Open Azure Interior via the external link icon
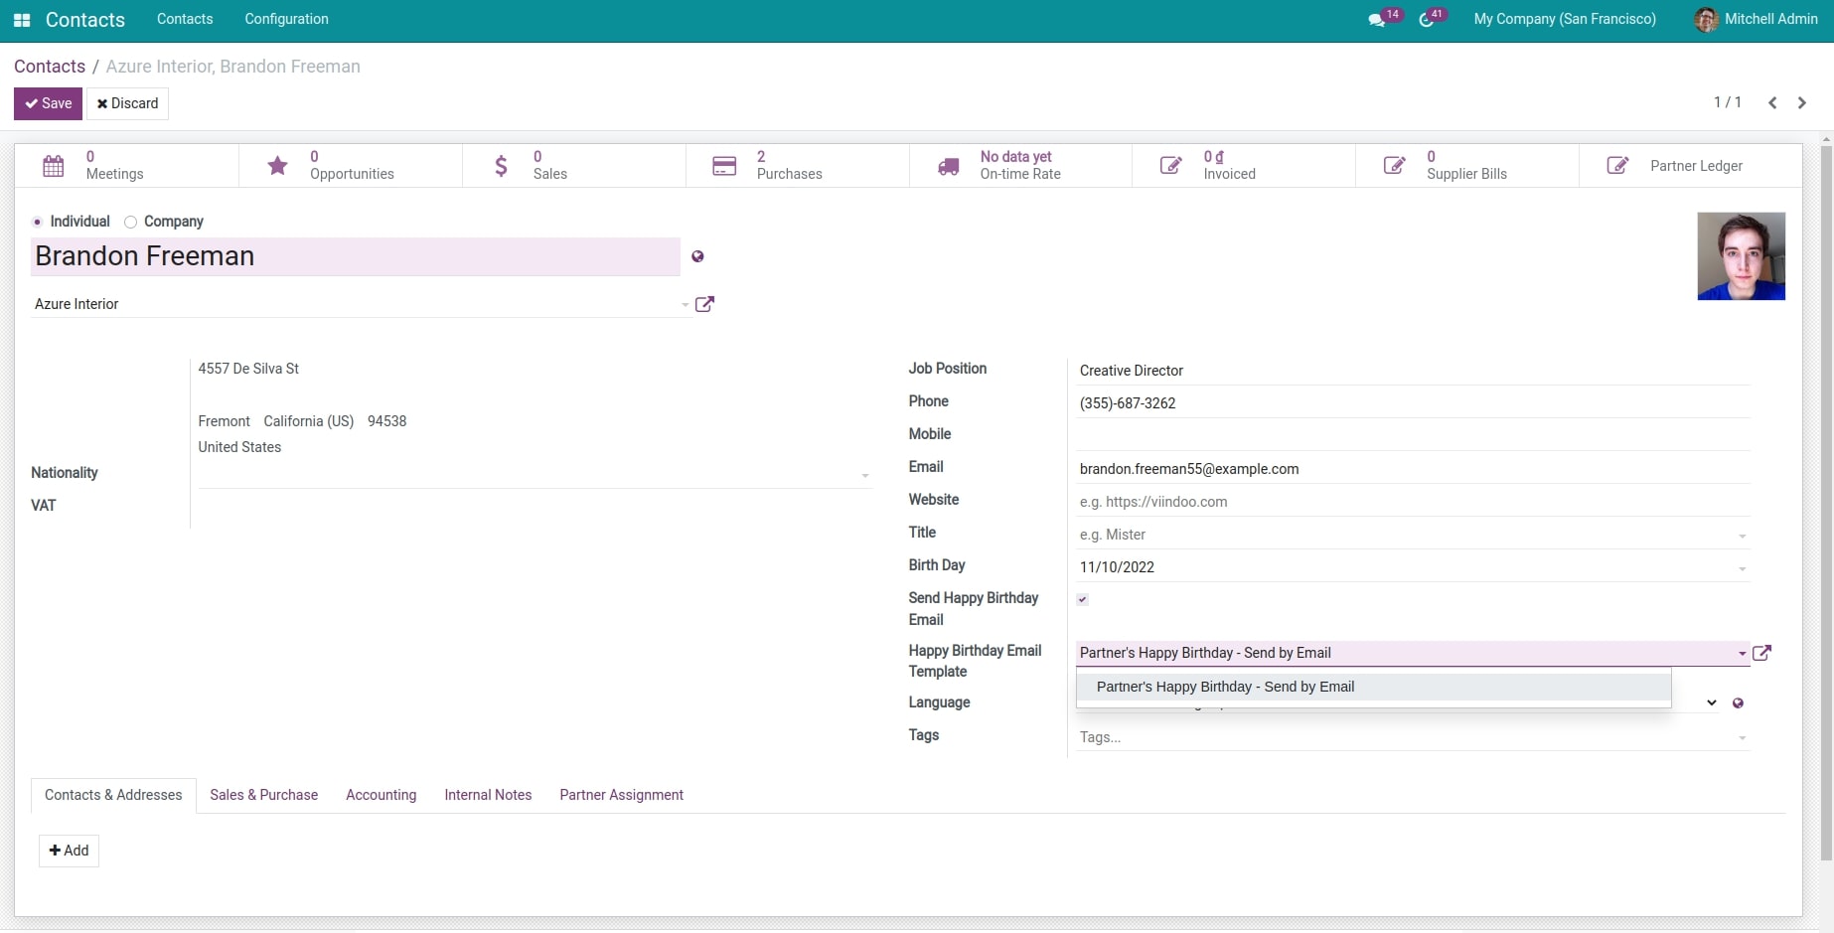The height and width of the screenshot is (933, 1834). coord(705,304)
